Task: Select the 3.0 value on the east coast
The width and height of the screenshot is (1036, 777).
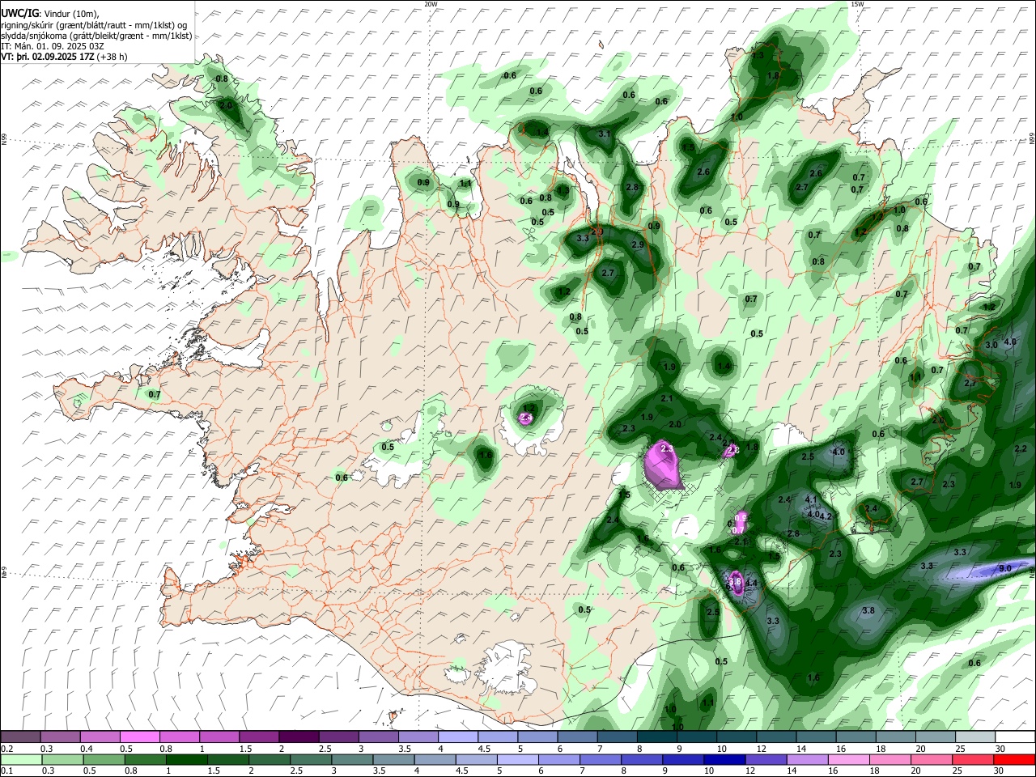Action: [x=991, y=345]
